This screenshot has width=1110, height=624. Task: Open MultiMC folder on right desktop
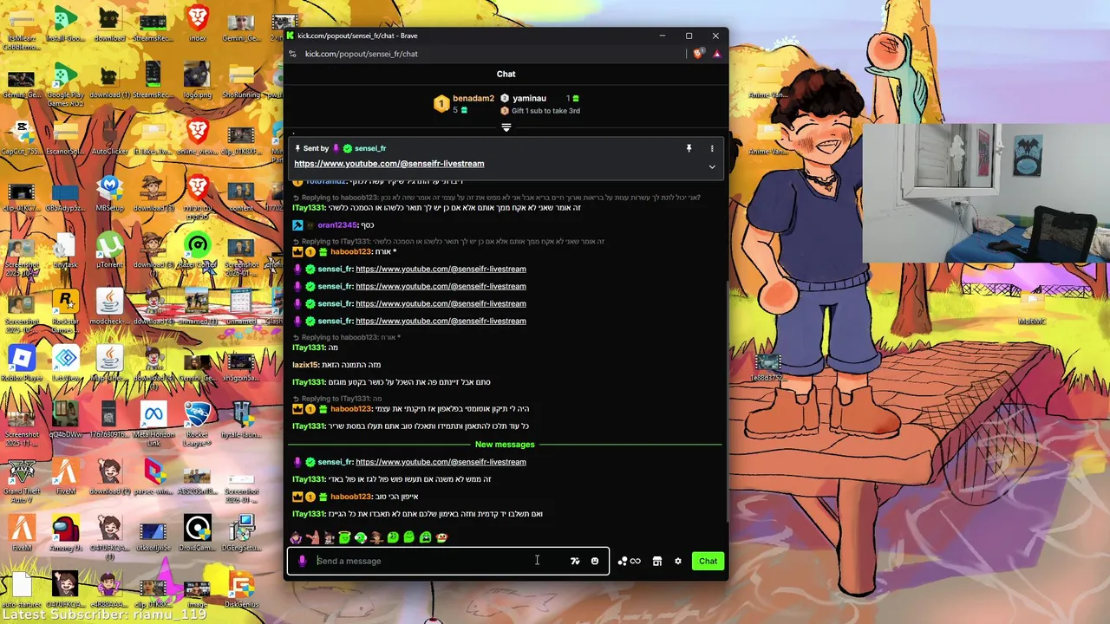(1032, 307)
